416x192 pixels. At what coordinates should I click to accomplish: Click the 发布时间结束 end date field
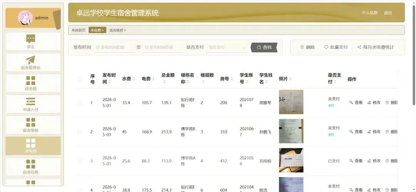coord(163,47)
